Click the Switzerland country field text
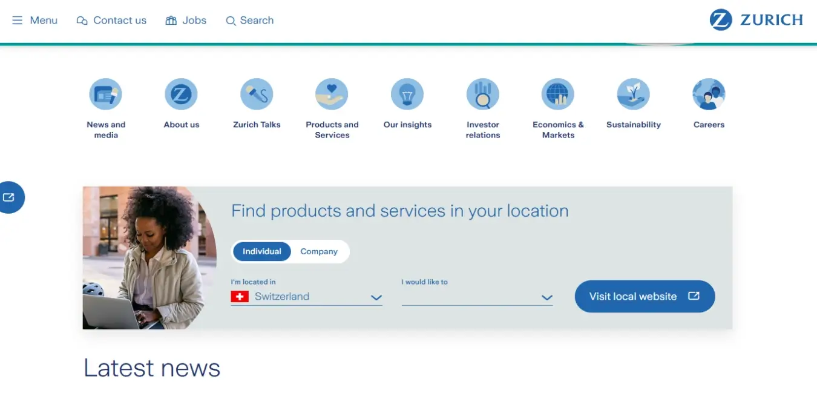 (282, 297)
